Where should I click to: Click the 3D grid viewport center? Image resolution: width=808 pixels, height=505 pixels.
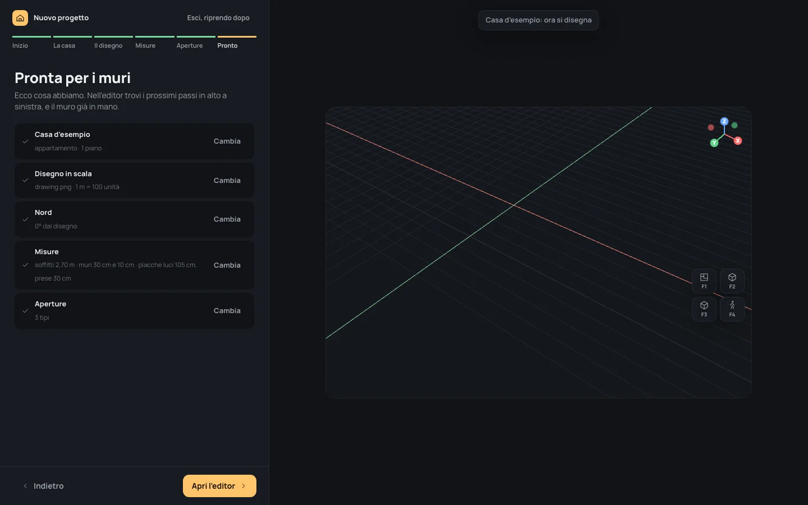539,252
